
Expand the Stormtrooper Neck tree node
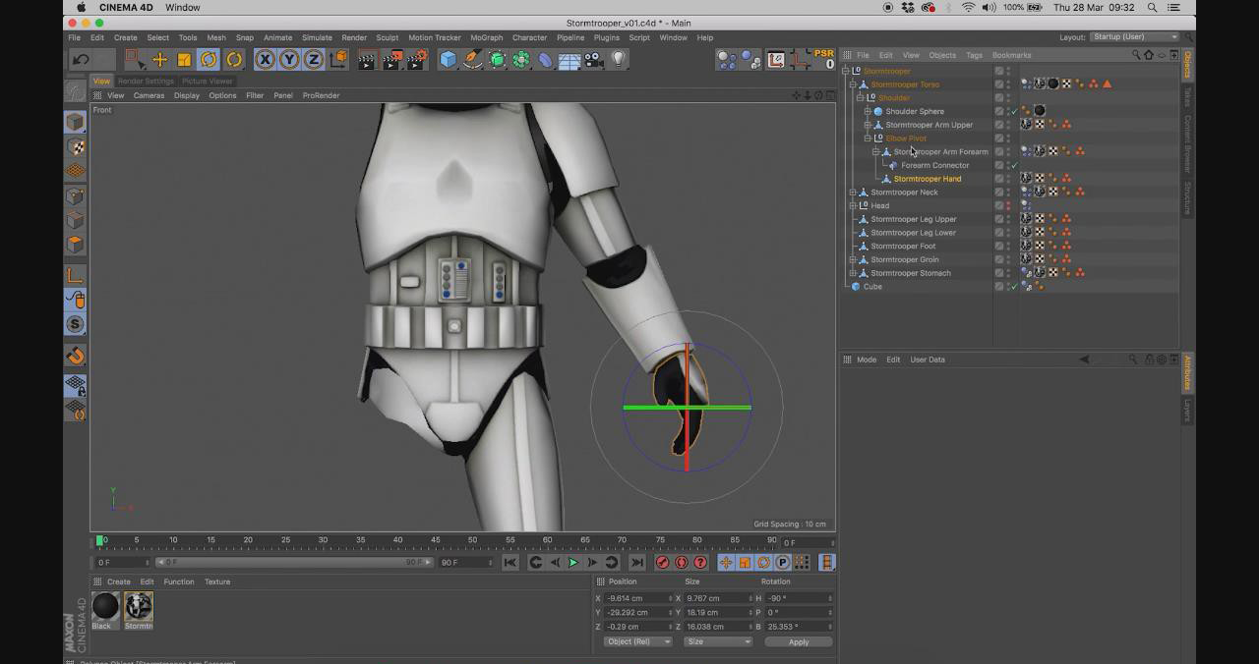[x=853, y=193]
